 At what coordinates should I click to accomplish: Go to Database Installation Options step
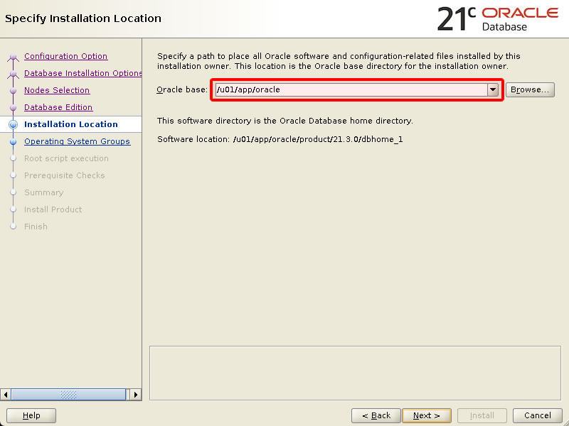click(83, 73)
